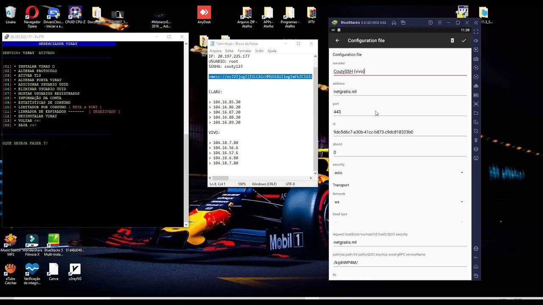The image size is (543, 305).
Task: Open Ajuda menu in Bloco de Notas
Action: pos(272,51)
